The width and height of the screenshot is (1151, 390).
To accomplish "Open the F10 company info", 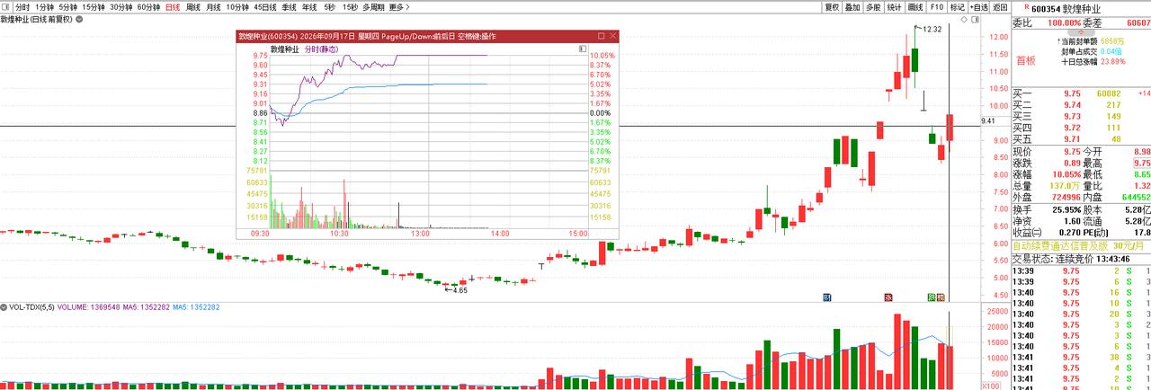I will coord(937,6).
